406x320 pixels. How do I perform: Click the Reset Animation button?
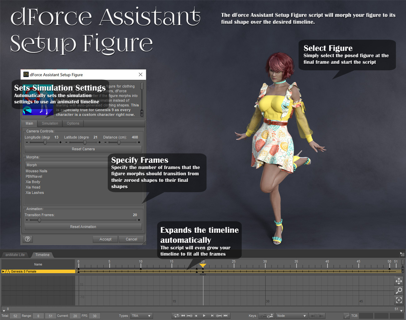83,227
